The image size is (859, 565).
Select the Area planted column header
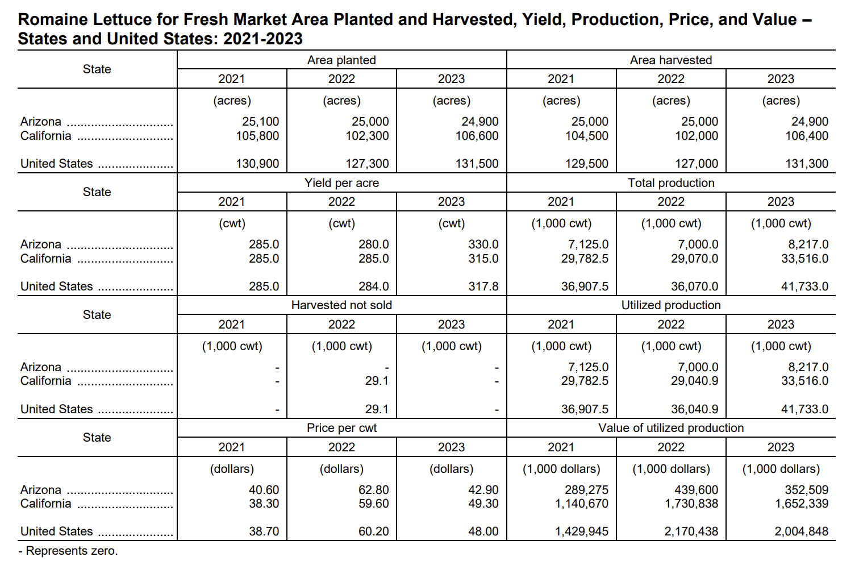click(x=341, y=60)
